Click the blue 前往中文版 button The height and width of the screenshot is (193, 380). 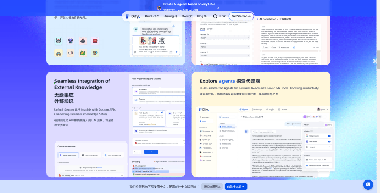pos(235,186)
